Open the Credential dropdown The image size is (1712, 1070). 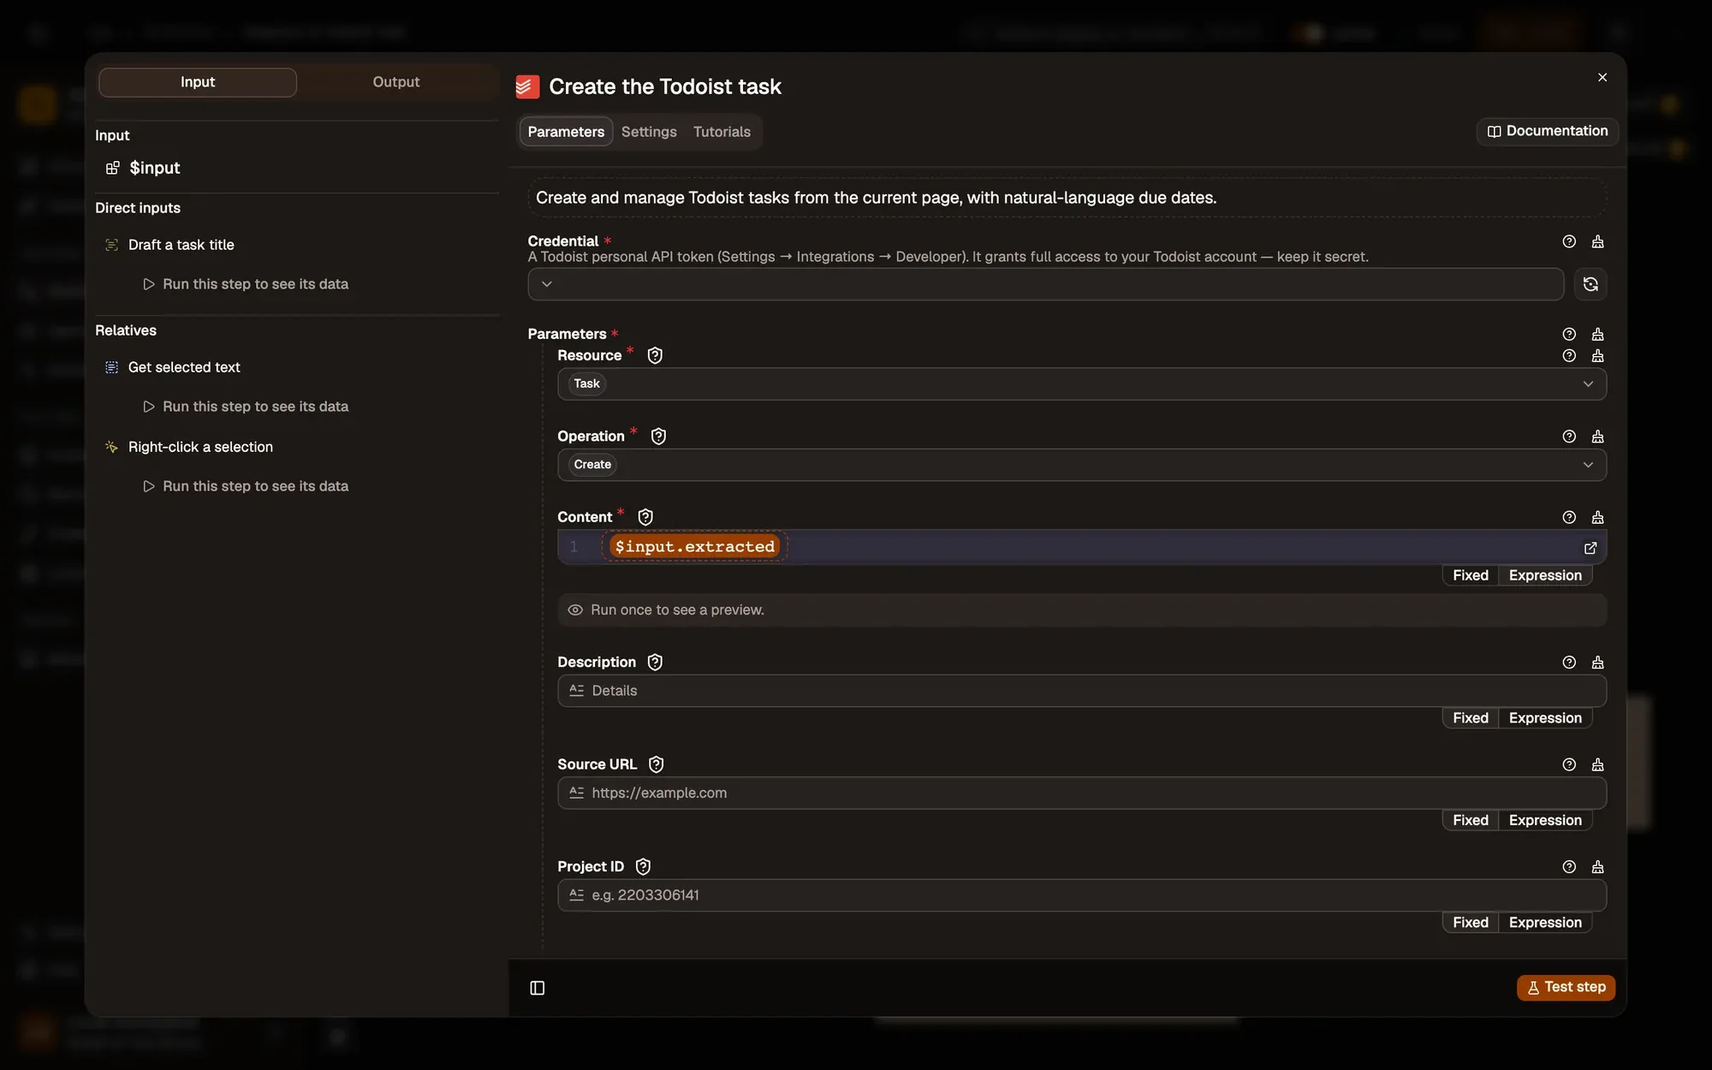(x=1045, y=284)
